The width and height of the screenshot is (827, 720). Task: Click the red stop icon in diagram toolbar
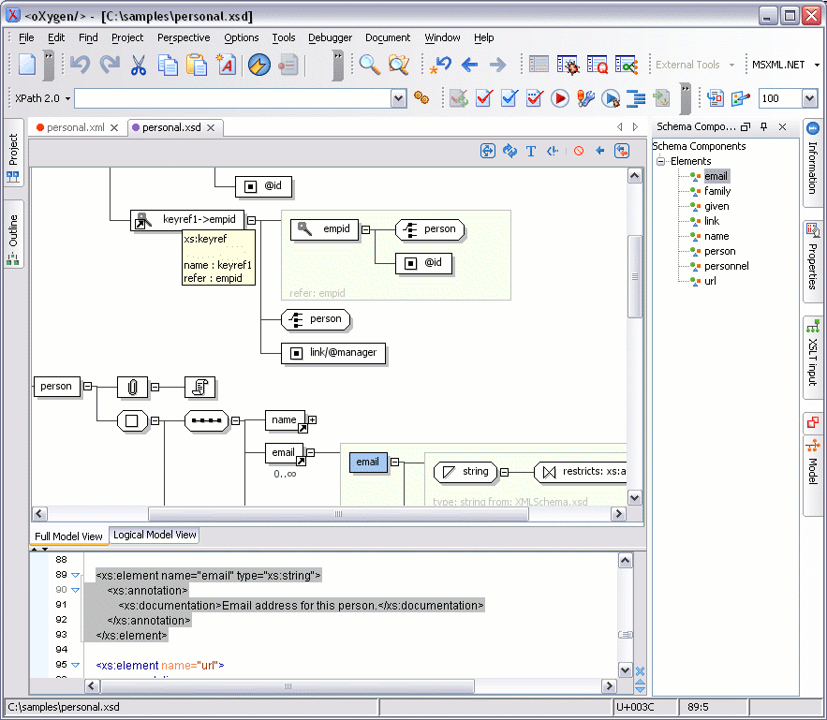click(579, 151)
